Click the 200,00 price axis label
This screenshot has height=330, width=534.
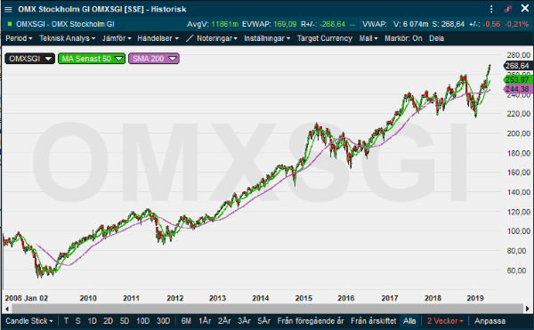click(518, 133)
